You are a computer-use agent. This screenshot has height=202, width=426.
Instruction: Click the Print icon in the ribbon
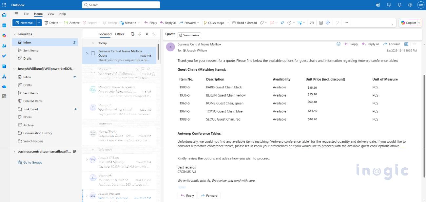point(312,23)
